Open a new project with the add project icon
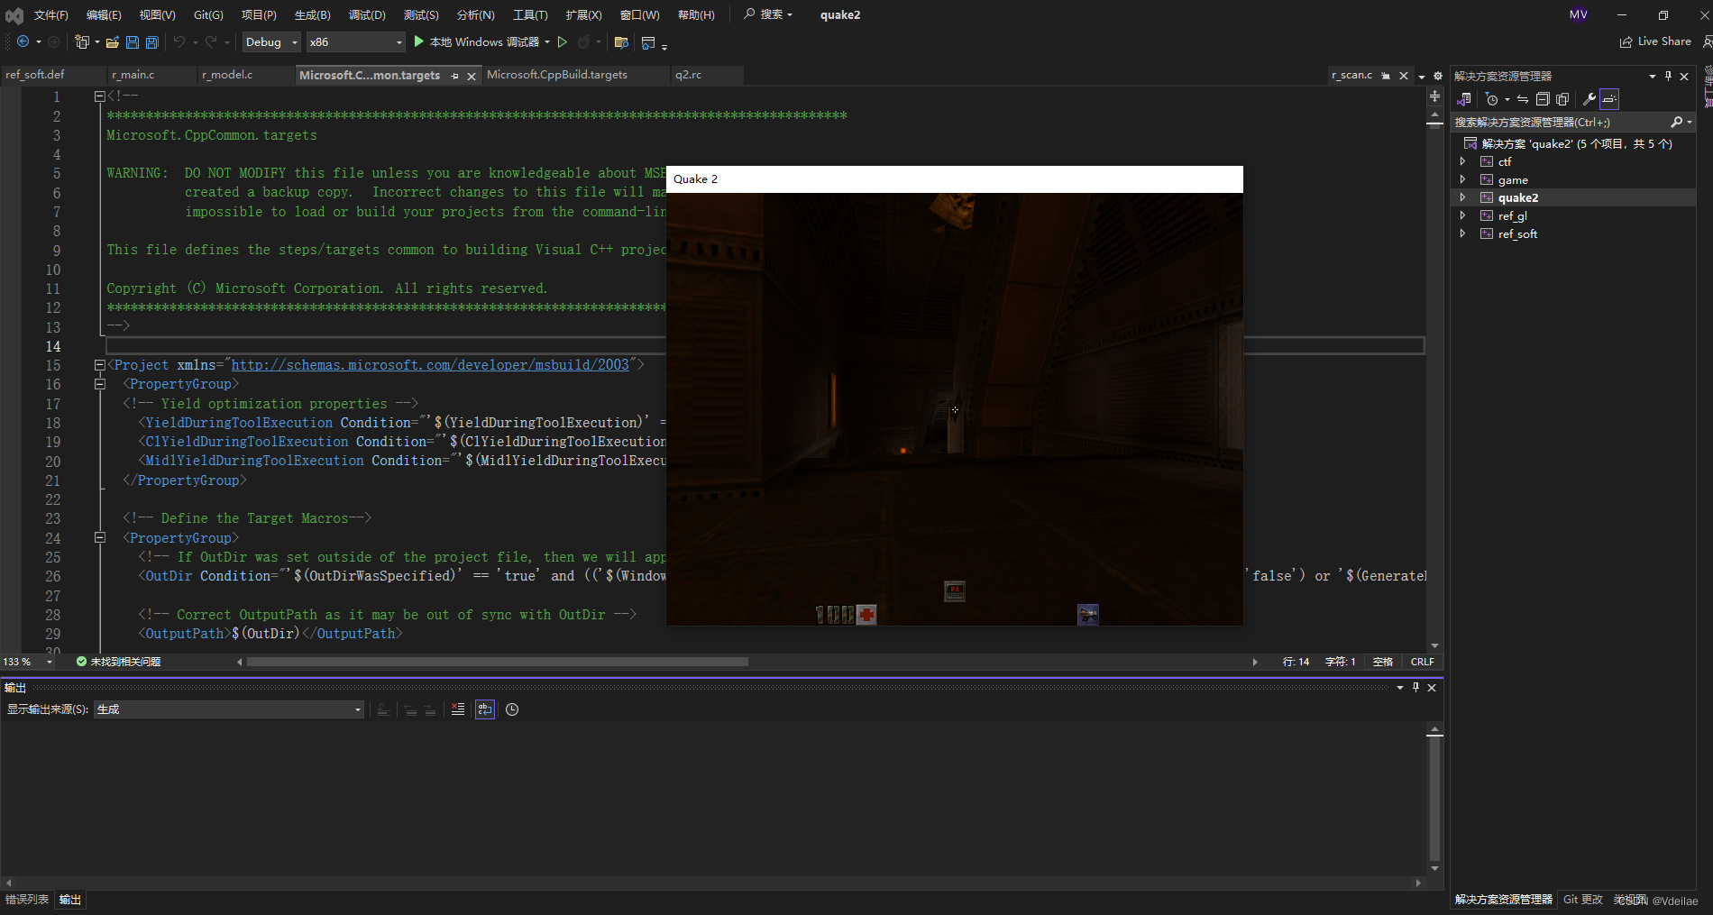1713x915 pixels. [82, 41]
